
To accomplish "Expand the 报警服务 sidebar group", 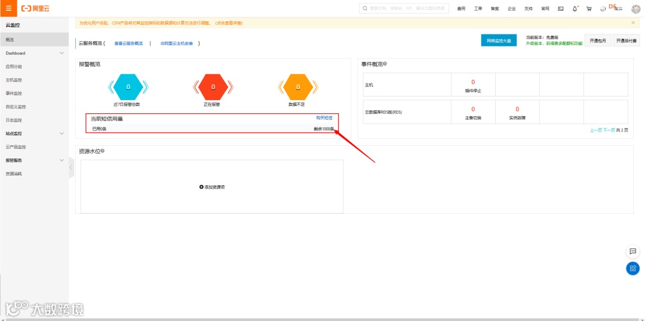I will 35,160.
